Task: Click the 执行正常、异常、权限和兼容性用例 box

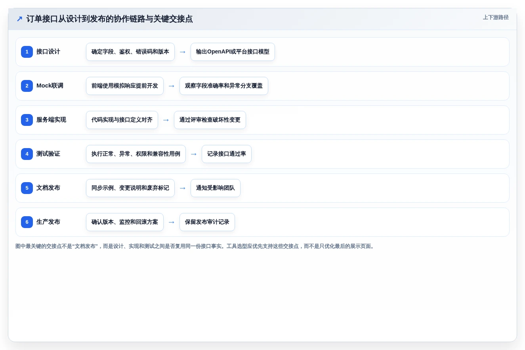Action: 136,154
